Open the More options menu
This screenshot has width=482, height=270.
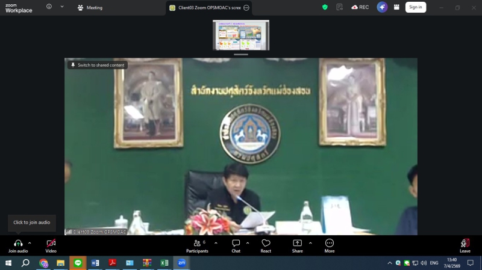point(330,243)
